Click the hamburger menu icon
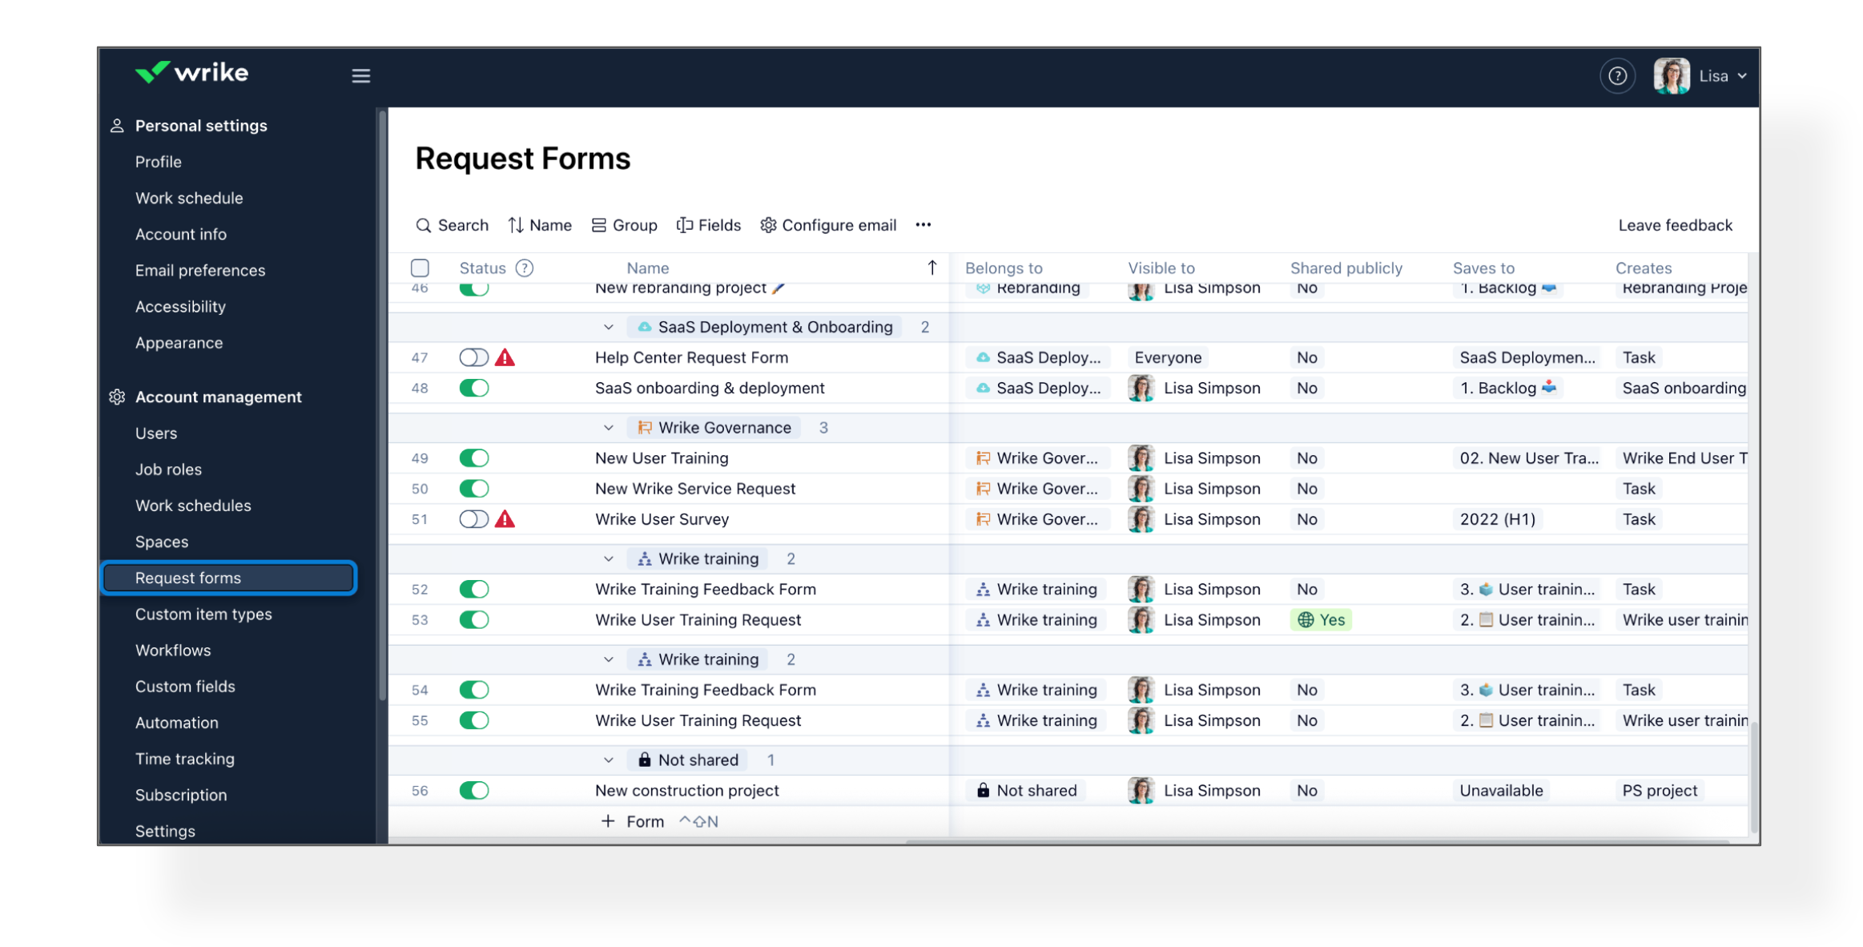 point(360,75)
